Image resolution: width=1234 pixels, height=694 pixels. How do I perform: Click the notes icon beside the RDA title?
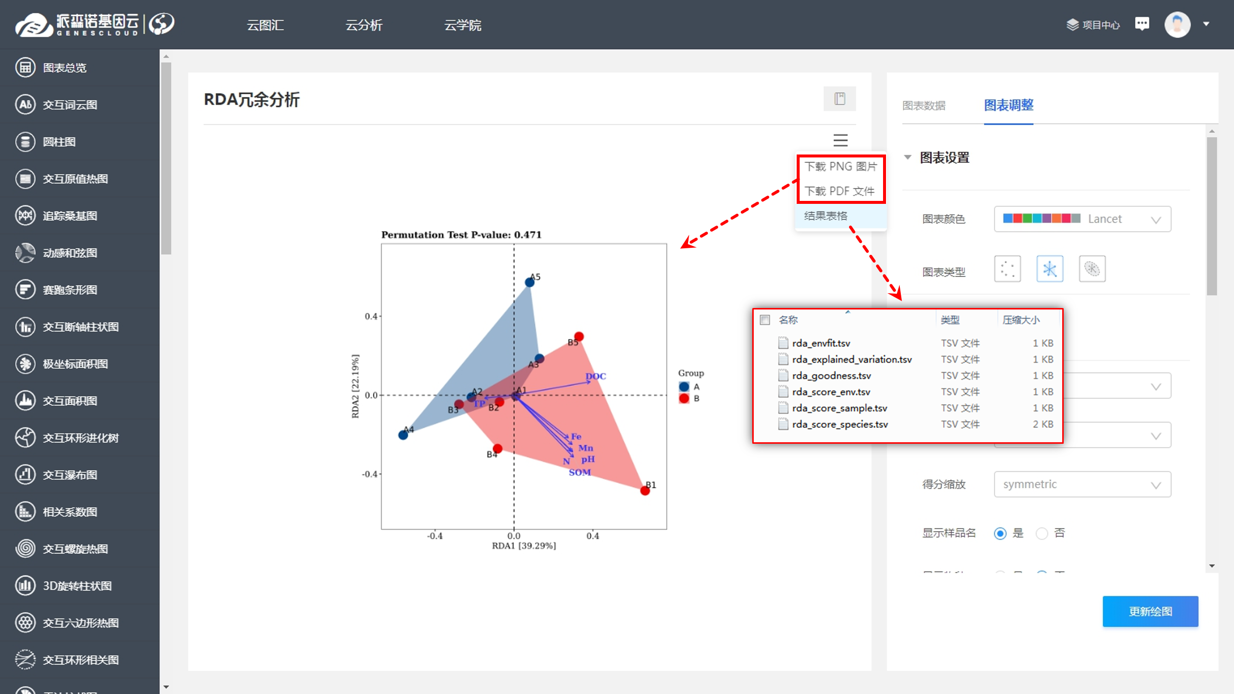pyautogui.click(x=839, y=99)
